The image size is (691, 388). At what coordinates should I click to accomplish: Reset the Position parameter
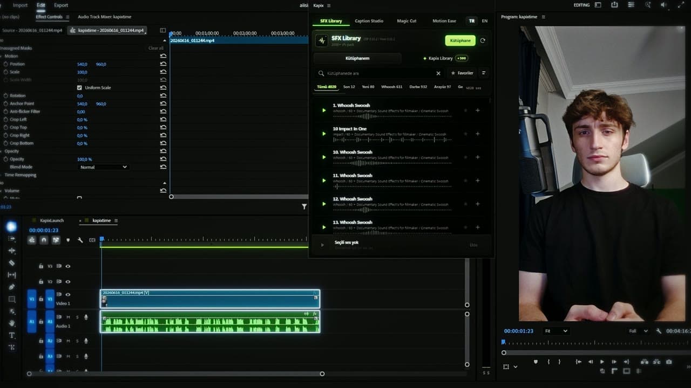point(163,64)
